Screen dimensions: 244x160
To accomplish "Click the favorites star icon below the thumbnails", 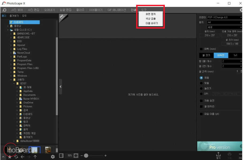I will (x=10, y=157).
